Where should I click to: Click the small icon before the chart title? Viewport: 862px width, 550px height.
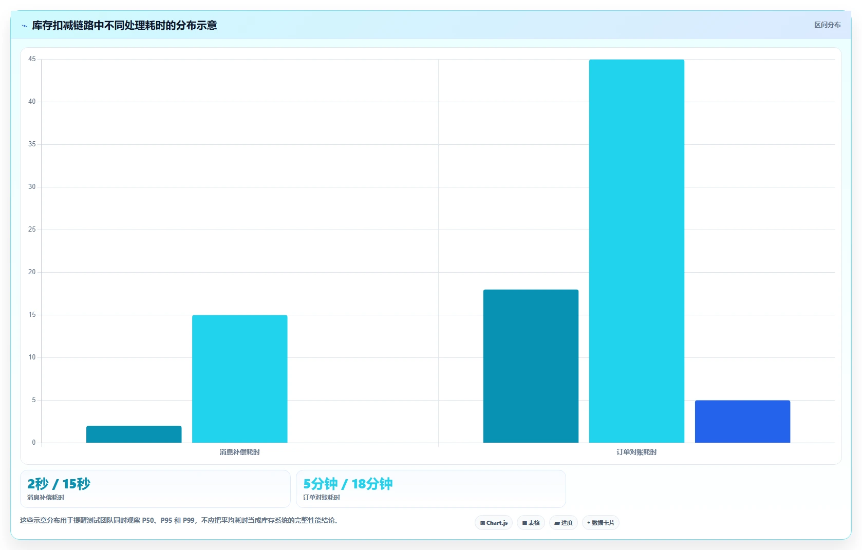24,26
